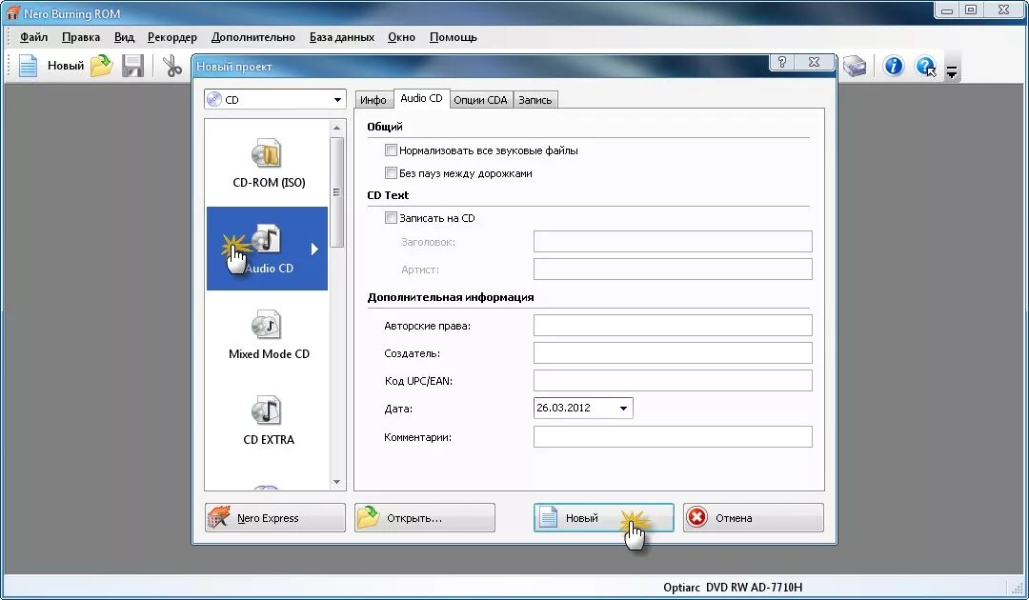This screenshot has height=600, width=1029.
Task: Click the floppy disk Save icon
Action: tap(132, 66)
